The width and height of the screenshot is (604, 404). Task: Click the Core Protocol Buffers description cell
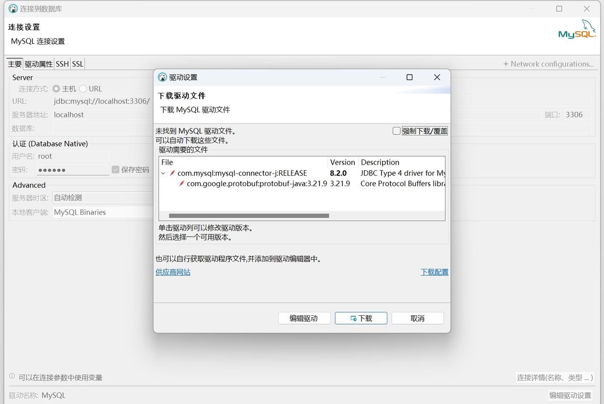[x=403, y=183]
